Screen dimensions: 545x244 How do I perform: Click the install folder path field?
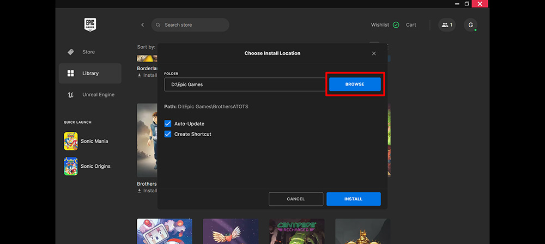pos(245,84)
